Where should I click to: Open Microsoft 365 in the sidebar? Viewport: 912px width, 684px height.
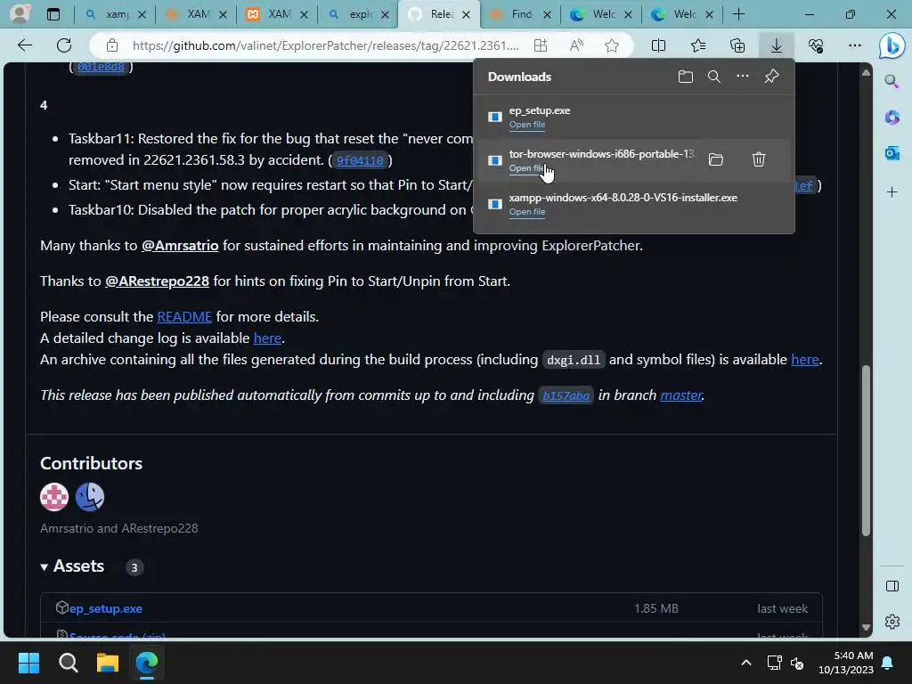tap(892, 118)
